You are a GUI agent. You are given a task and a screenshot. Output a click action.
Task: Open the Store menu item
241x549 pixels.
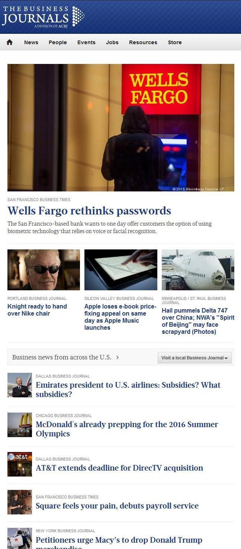click(175, 42)
